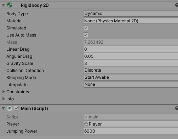Disable the Main (Script) component checkbox

[16, 108]
